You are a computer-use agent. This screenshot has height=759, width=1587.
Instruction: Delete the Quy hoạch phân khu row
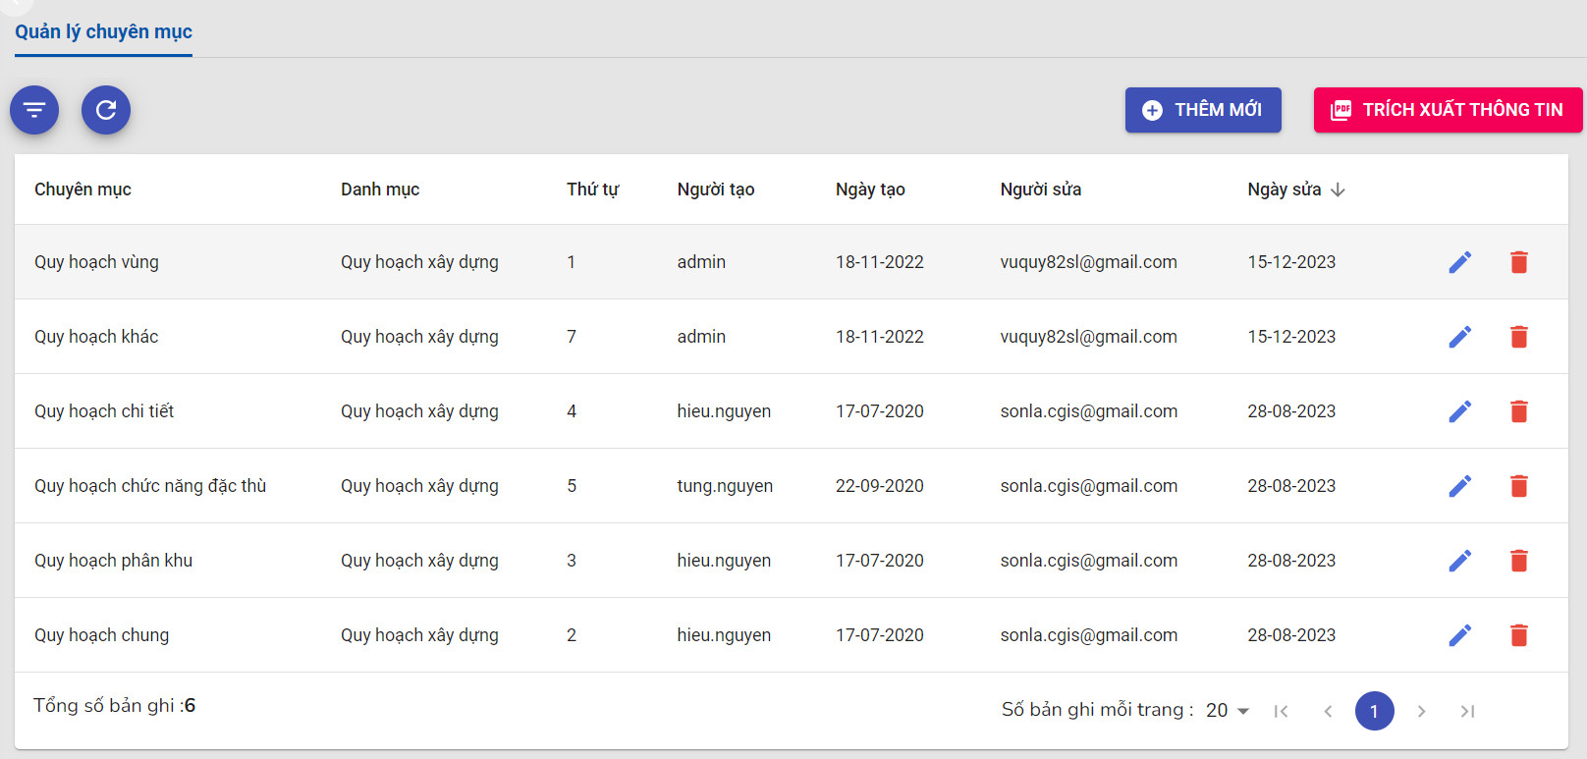click(1519, 561)
